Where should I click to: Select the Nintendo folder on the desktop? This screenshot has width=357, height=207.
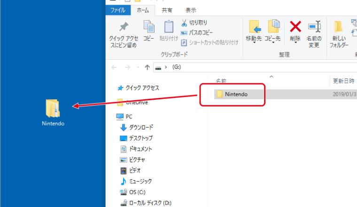tap(53, 113)
